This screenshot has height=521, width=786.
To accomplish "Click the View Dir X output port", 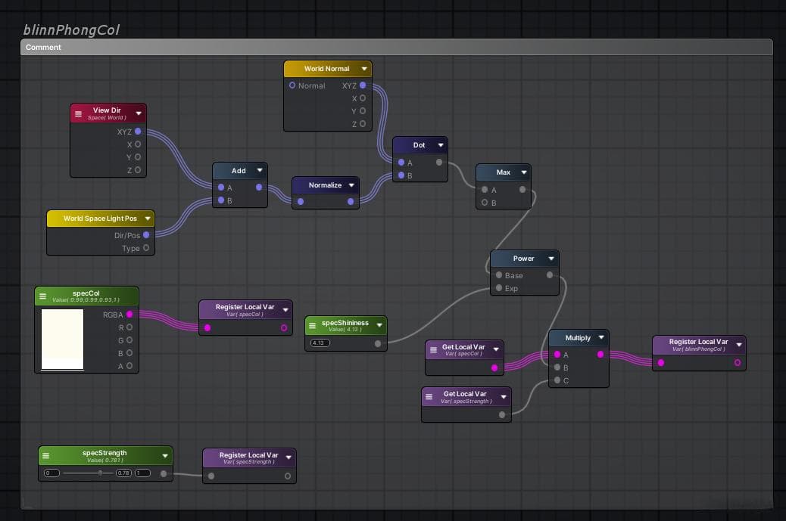I will pyautogui.click(x=138, y=144).
